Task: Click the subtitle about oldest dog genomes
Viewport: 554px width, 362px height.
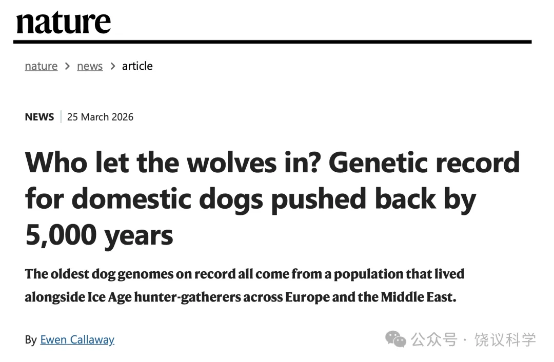Action: tap(244, 274)
